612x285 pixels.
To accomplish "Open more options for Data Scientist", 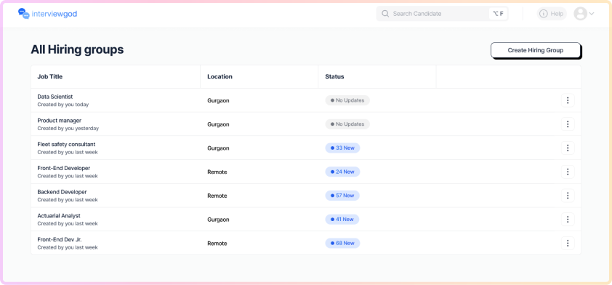I will [x=568, y=100].
